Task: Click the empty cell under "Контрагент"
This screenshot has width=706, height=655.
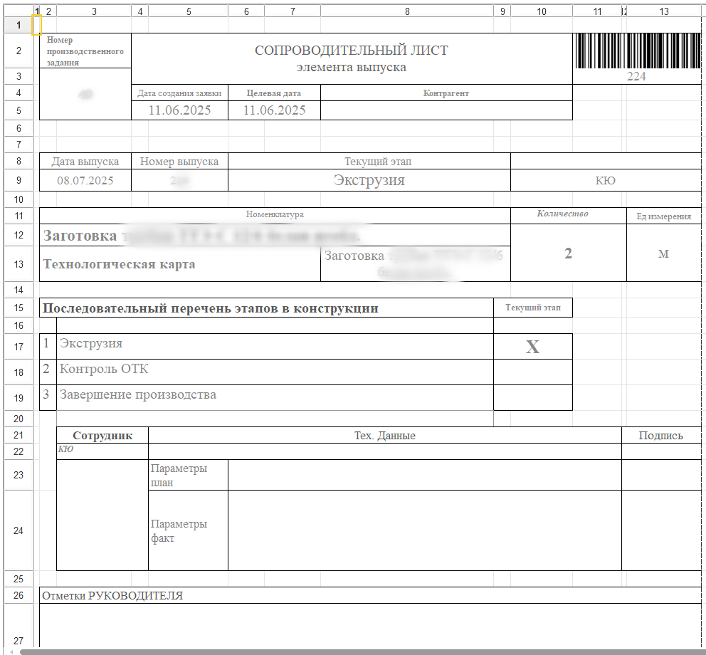Action: [446, 110]
